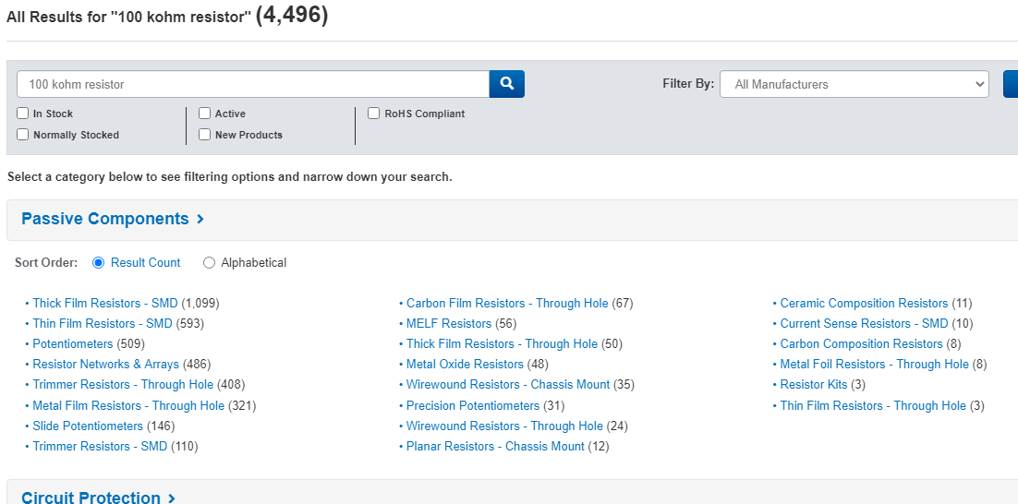Screen dimensions: 1018x504
Task: Open Wirewound Resistors - Through Hole
Action: coord(504,426)
